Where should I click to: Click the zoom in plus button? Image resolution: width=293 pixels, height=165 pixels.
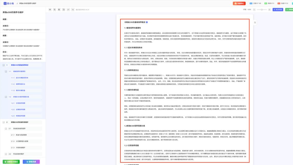(269, 9)
